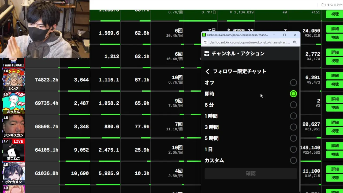This screenshot has height=193, width=343.
Task: Click 詳細 in the 2,772 row
Action: pos(335,52)
